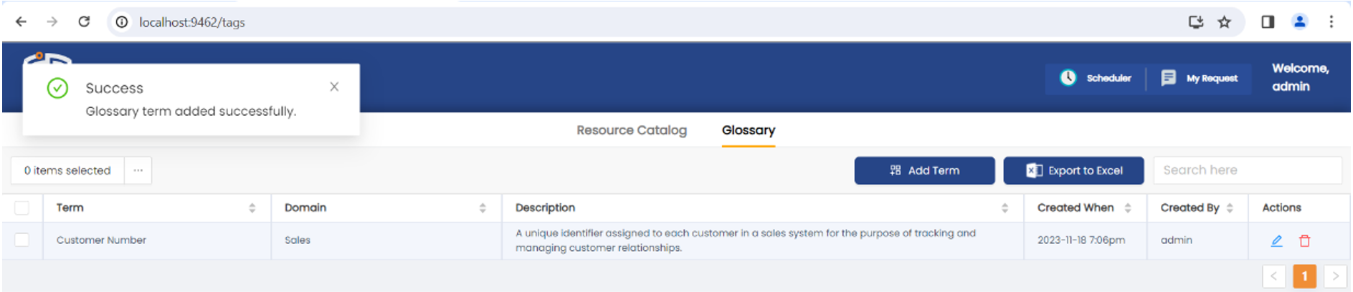Bookmark this page with the star icon
The width and height of the screenshot is (1353, 292).
[1225, 22]
